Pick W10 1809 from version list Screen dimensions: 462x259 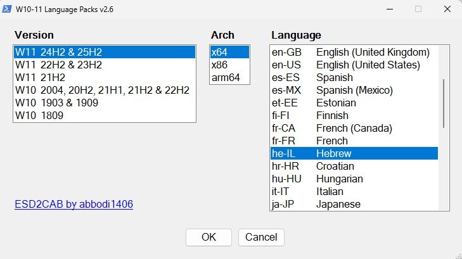(41, 115)
